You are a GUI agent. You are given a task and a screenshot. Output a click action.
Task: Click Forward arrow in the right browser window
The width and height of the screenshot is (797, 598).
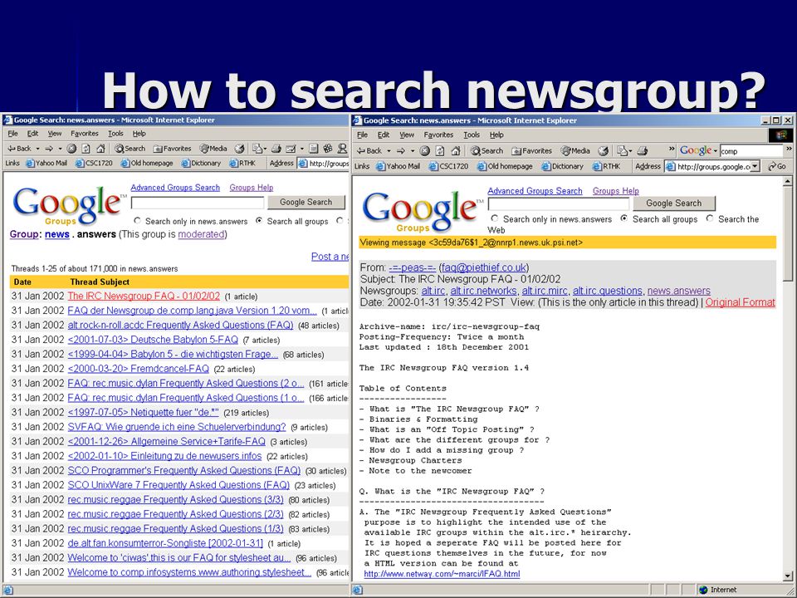402,150
